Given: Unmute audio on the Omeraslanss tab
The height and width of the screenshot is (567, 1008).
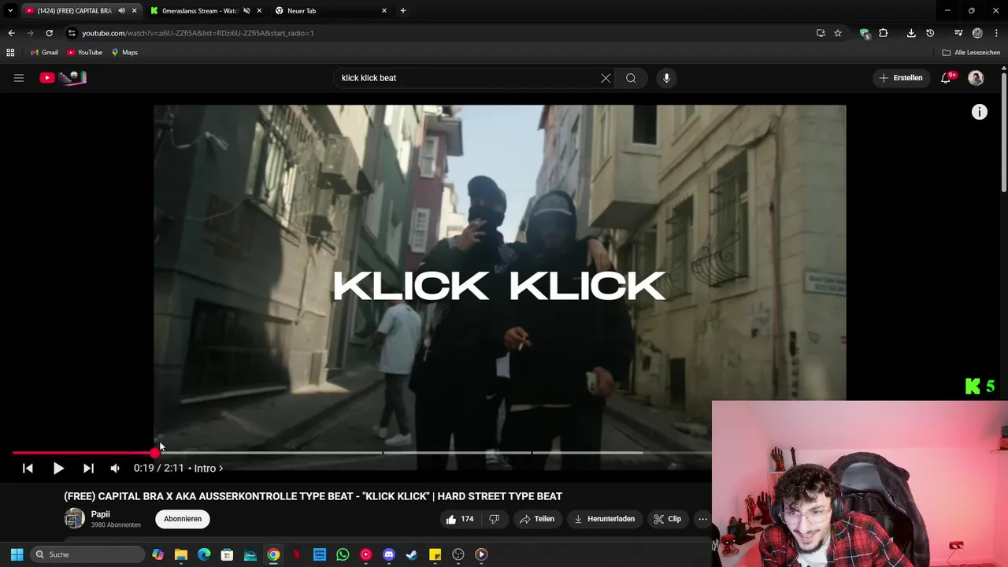Looking at the screenshot, I should point(246,11).
